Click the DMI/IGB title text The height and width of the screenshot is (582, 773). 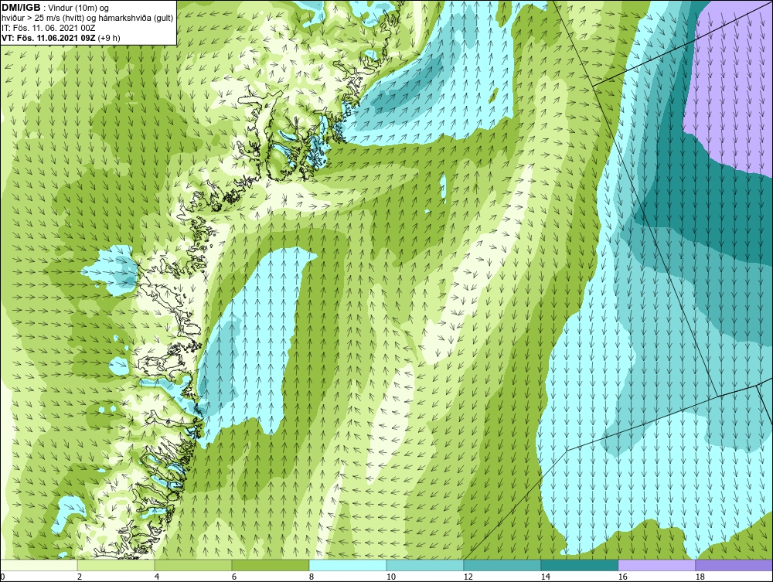[x=21, y=8]
